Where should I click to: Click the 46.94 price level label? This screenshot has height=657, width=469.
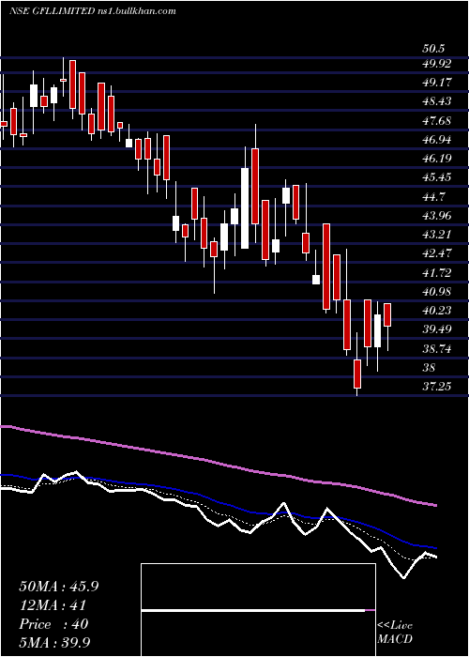(436, 140)
